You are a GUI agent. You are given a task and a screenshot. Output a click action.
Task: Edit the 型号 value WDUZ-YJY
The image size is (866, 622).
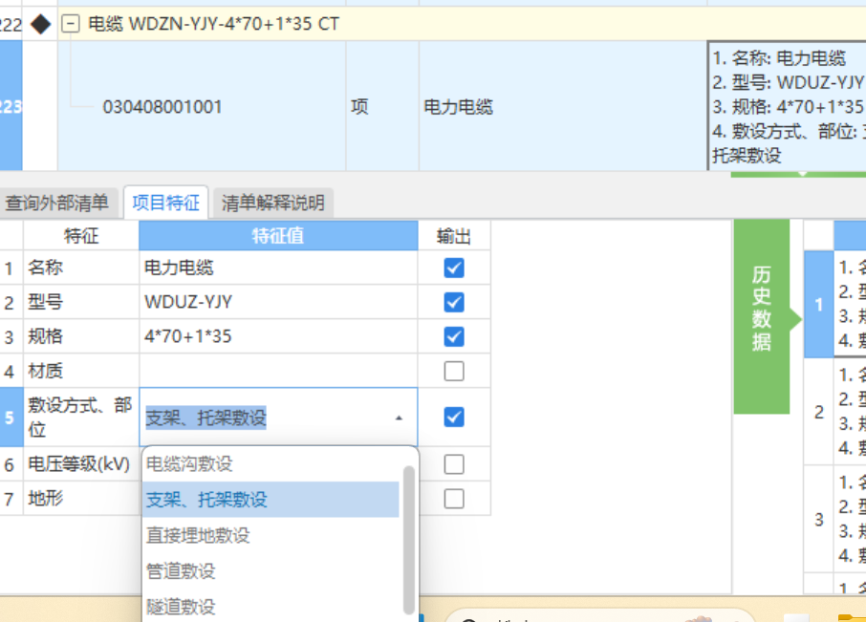click(278, 303)
